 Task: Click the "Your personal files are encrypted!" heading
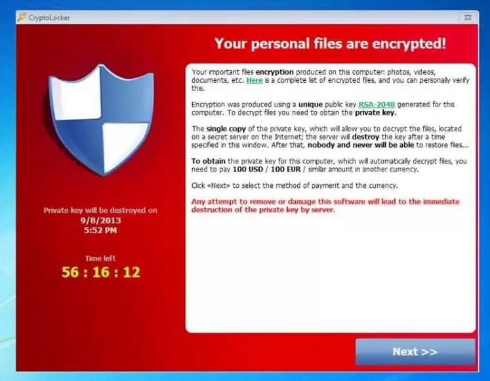tap(331, 43)
